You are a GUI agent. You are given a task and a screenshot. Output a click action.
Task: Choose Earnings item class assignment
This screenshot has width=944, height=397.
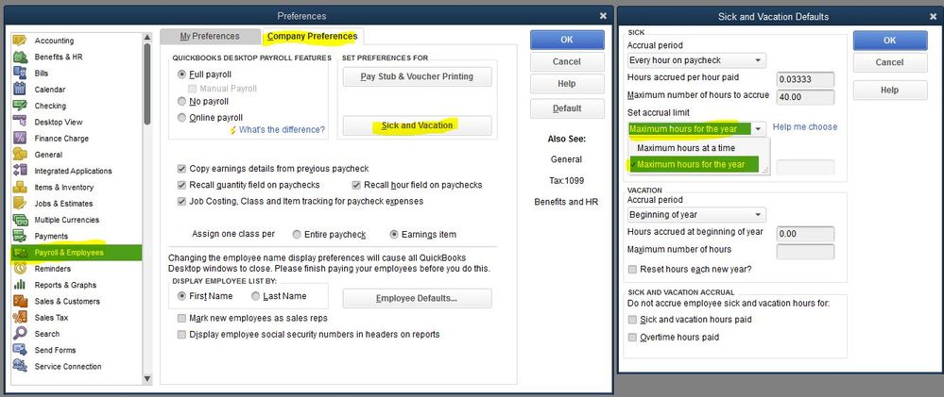coord(394,234)
